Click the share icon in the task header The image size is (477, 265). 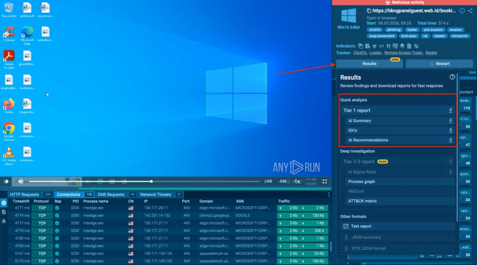coord(470,11)
